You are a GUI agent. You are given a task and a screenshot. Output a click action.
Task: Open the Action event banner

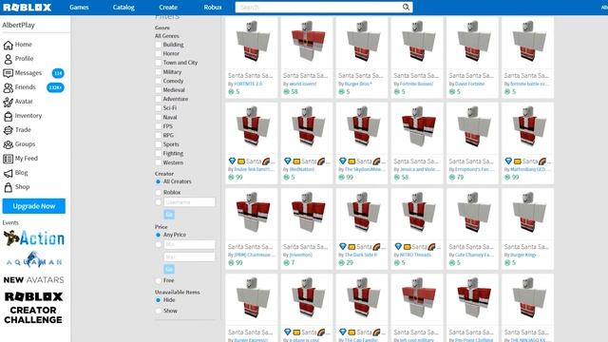point(34,237)
